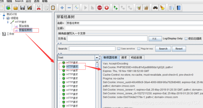The width and height of the screenshot is (203, 108).
Task: Enable Regular exp. checkbox
Action: click(139, 48)
